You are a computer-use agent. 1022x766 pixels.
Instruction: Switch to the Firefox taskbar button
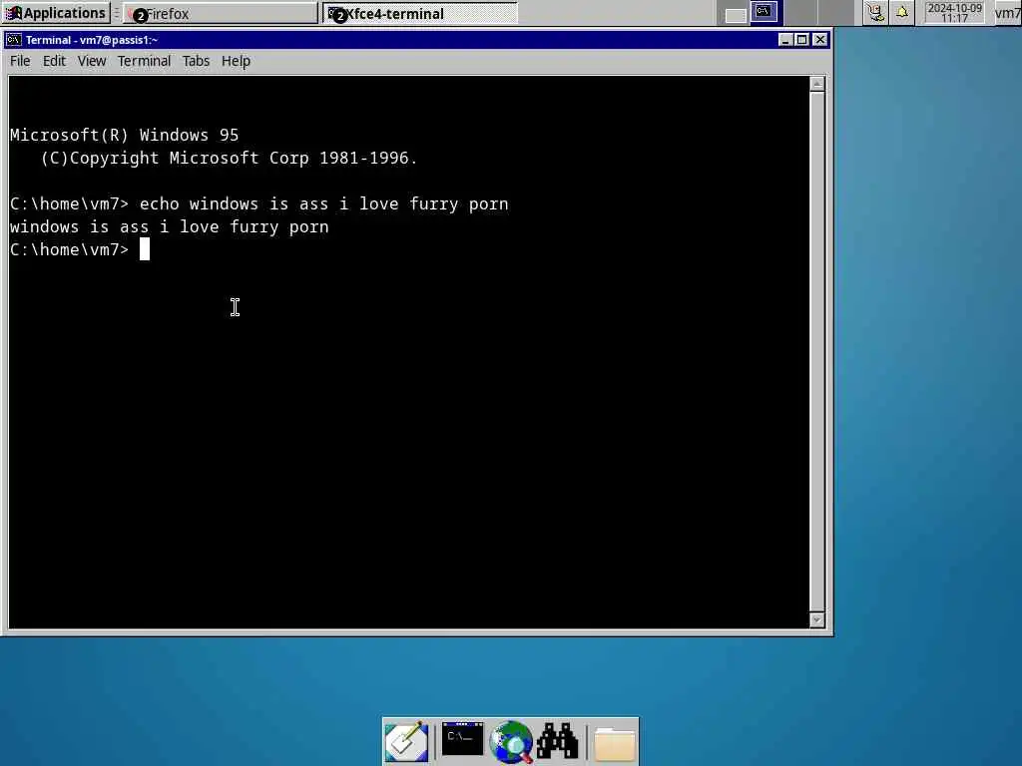(221, 13)
